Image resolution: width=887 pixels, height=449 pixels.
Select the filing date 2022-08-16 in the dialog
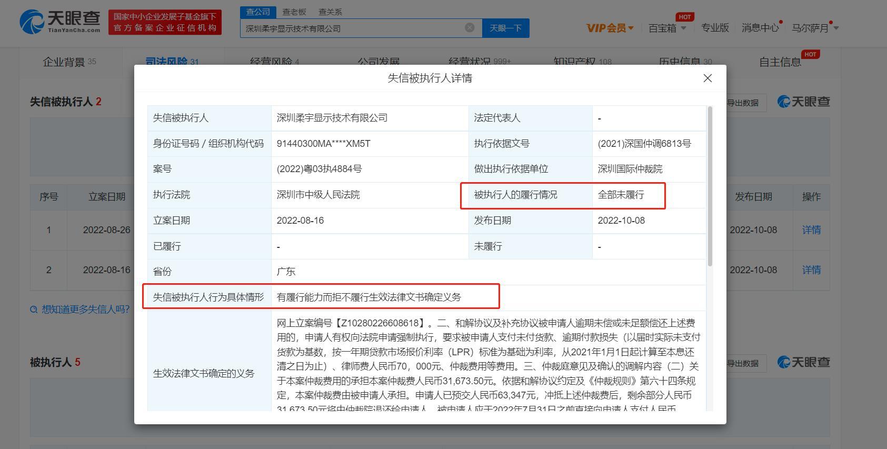coord(300,221)
